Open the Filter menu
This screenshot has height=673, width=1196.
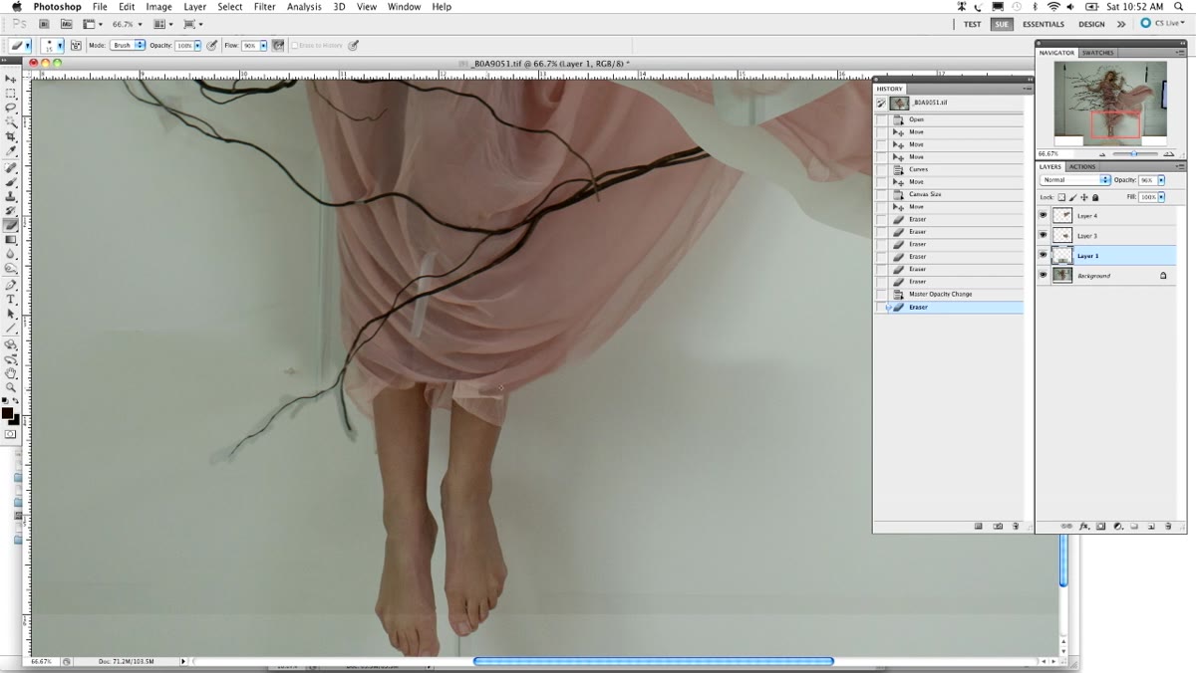tap(264, 7)
